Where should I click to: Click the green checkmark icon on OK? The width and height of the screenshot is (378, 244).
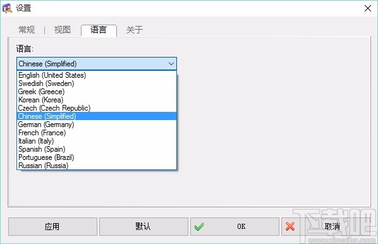click(x=199, y=226)
